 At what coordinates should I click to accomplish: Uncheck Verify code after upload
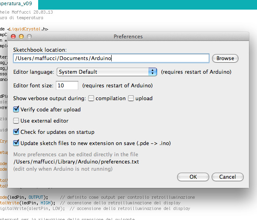tap(16, 109)
